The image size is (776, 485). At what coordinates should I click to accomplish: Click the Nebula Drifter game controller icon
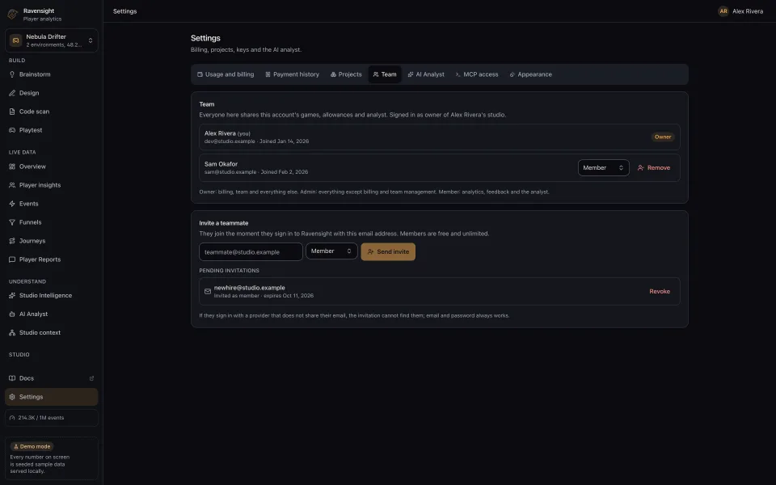point(16,40)
